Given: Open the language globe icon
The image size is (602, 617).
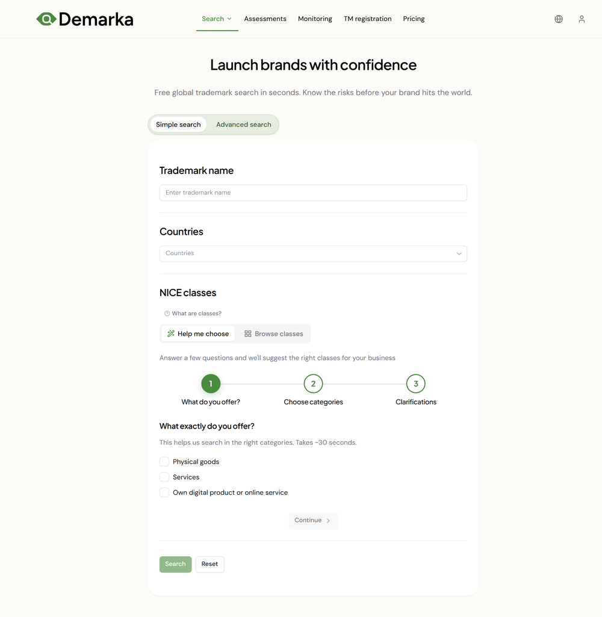Looking at the screenshot, I should pos(558,19).
